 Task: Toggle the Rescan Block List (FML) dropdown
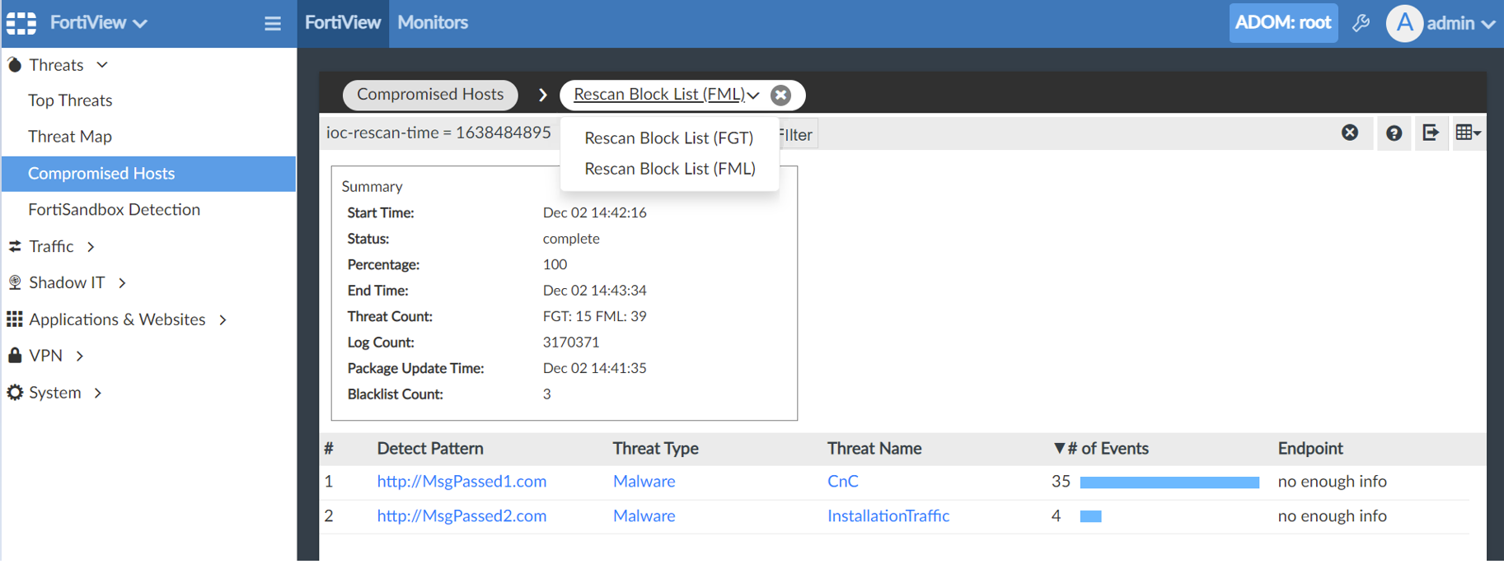[x=667, y=95]
